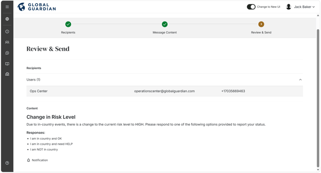
Task: Open the open-book icon in the sidebar
Action: (x=7, y=64)
